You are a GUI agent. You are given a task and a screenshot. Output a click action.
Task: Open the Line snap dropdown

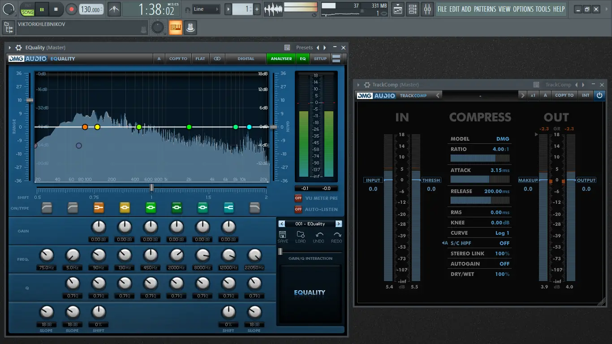[206, 9]
